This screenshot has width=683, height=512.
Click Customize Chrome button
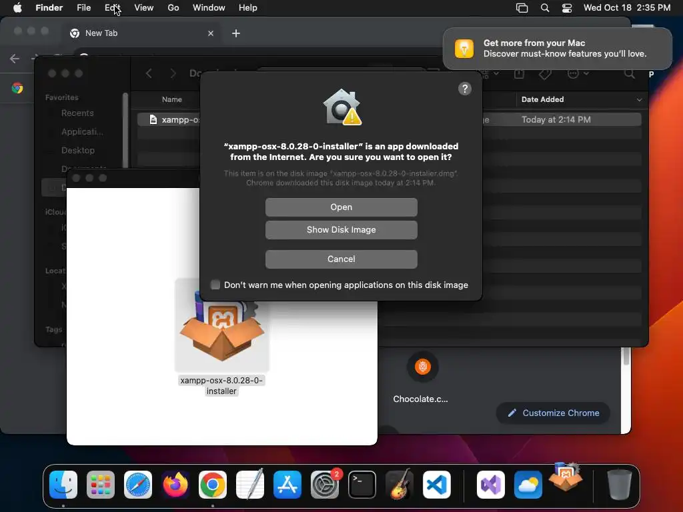pos(553,413)
